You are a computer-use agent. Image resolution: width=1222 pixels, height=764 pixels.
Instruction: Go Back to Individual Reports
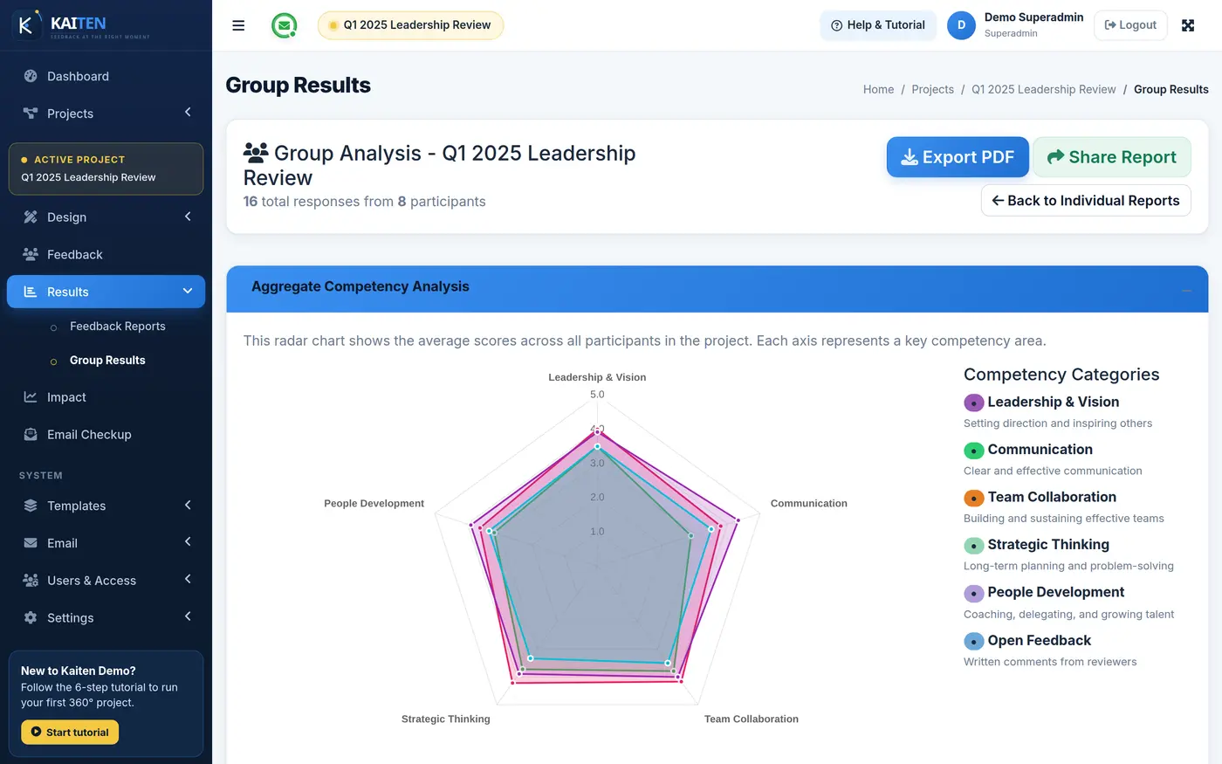(1086, 201)
